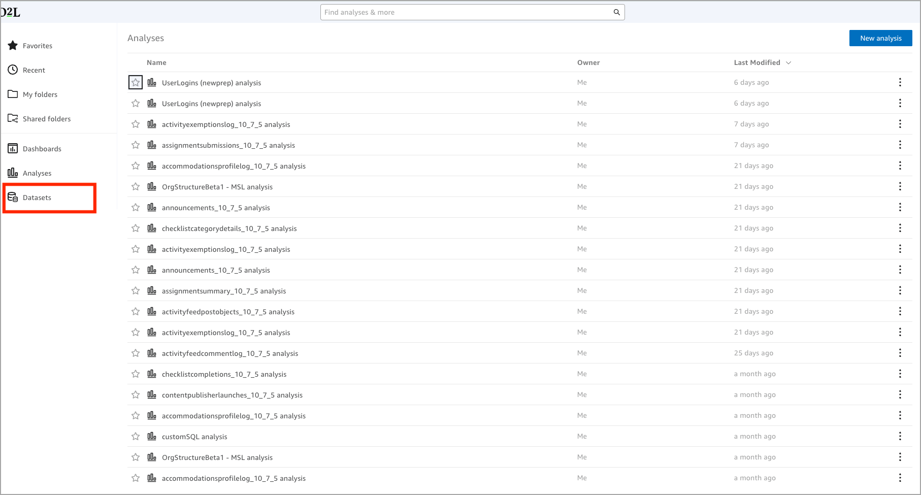Click the Favorites star icon in sidebar
Image resolution: width=921 pixels, height=495 pixels.
13,45
